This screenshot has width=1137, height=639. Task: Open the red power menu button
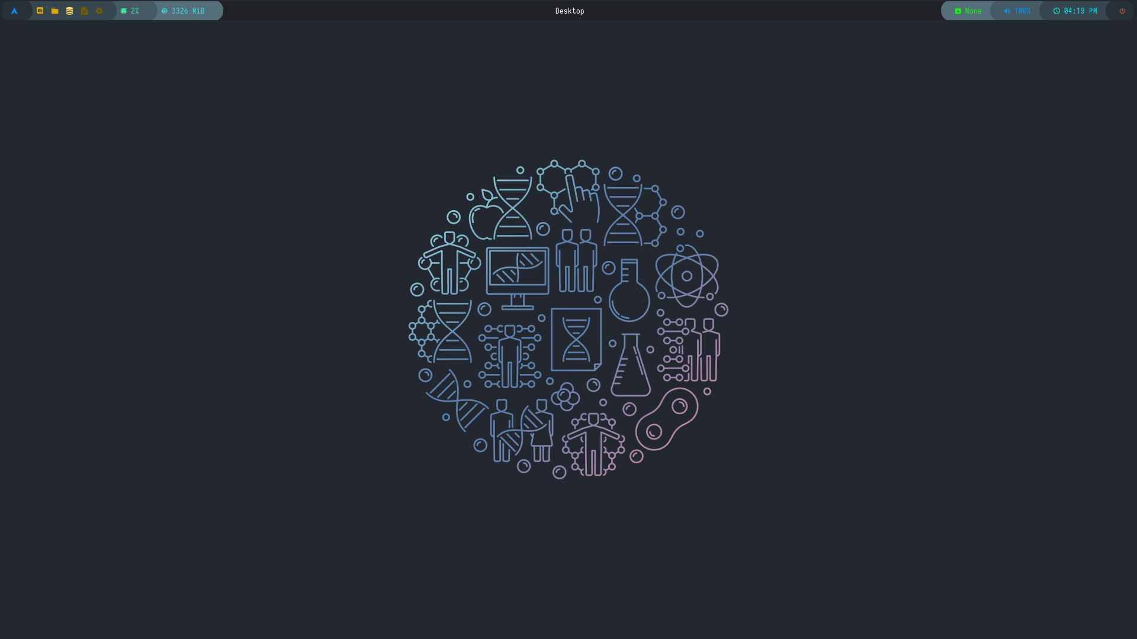[x=1122, y=11]
